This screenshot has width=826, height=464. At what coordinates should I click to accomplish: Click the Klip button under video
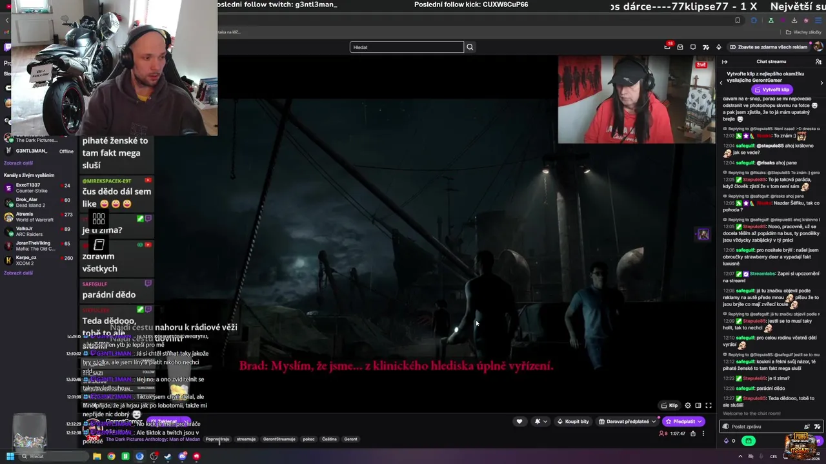tap(669, 405)
